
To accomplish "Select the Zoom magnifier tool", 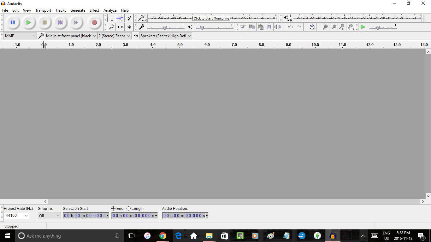I will click(112, 27).
